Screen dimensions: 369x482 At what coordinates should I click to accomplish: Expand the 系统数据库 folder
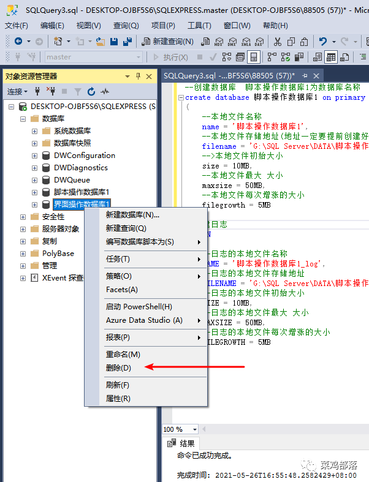pyautogui.click(x=34, y=131)
